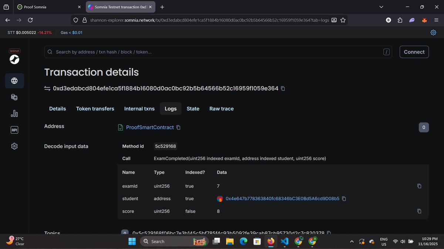Click the browser back arrow

8,20
